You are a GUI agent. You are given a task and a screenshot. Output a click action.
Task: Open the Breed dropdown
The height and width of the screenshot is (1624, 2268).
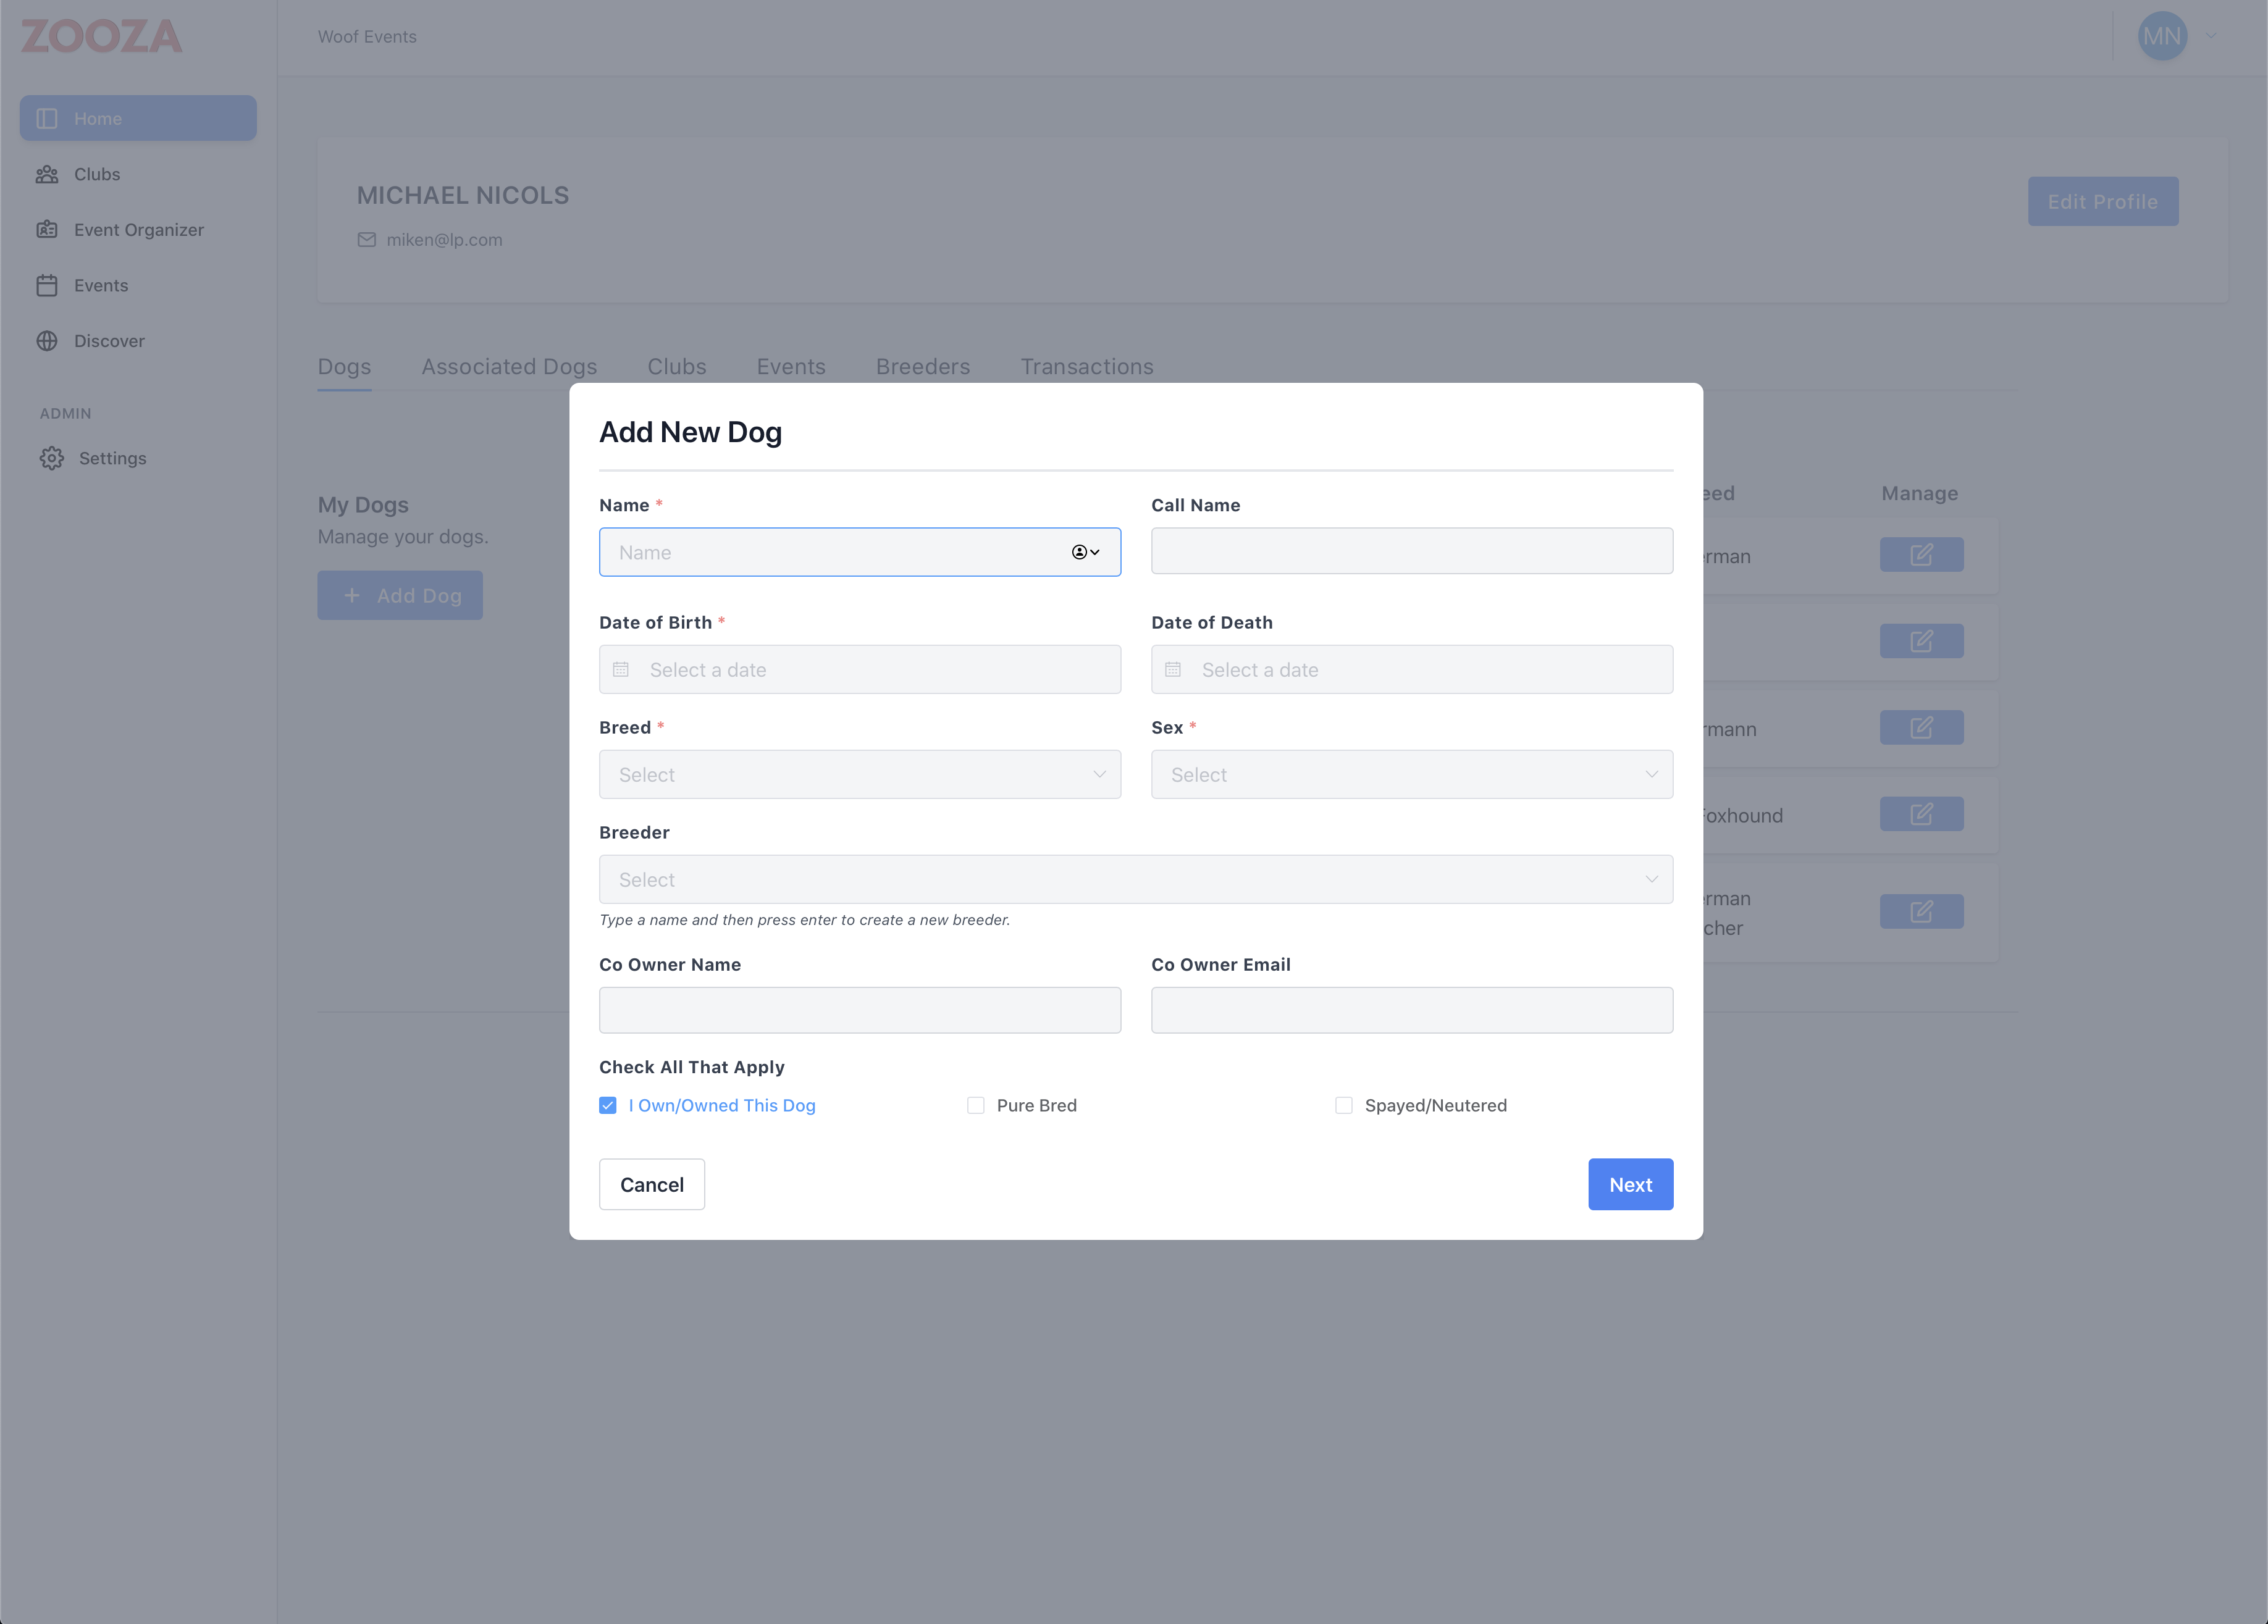[859, 775]
